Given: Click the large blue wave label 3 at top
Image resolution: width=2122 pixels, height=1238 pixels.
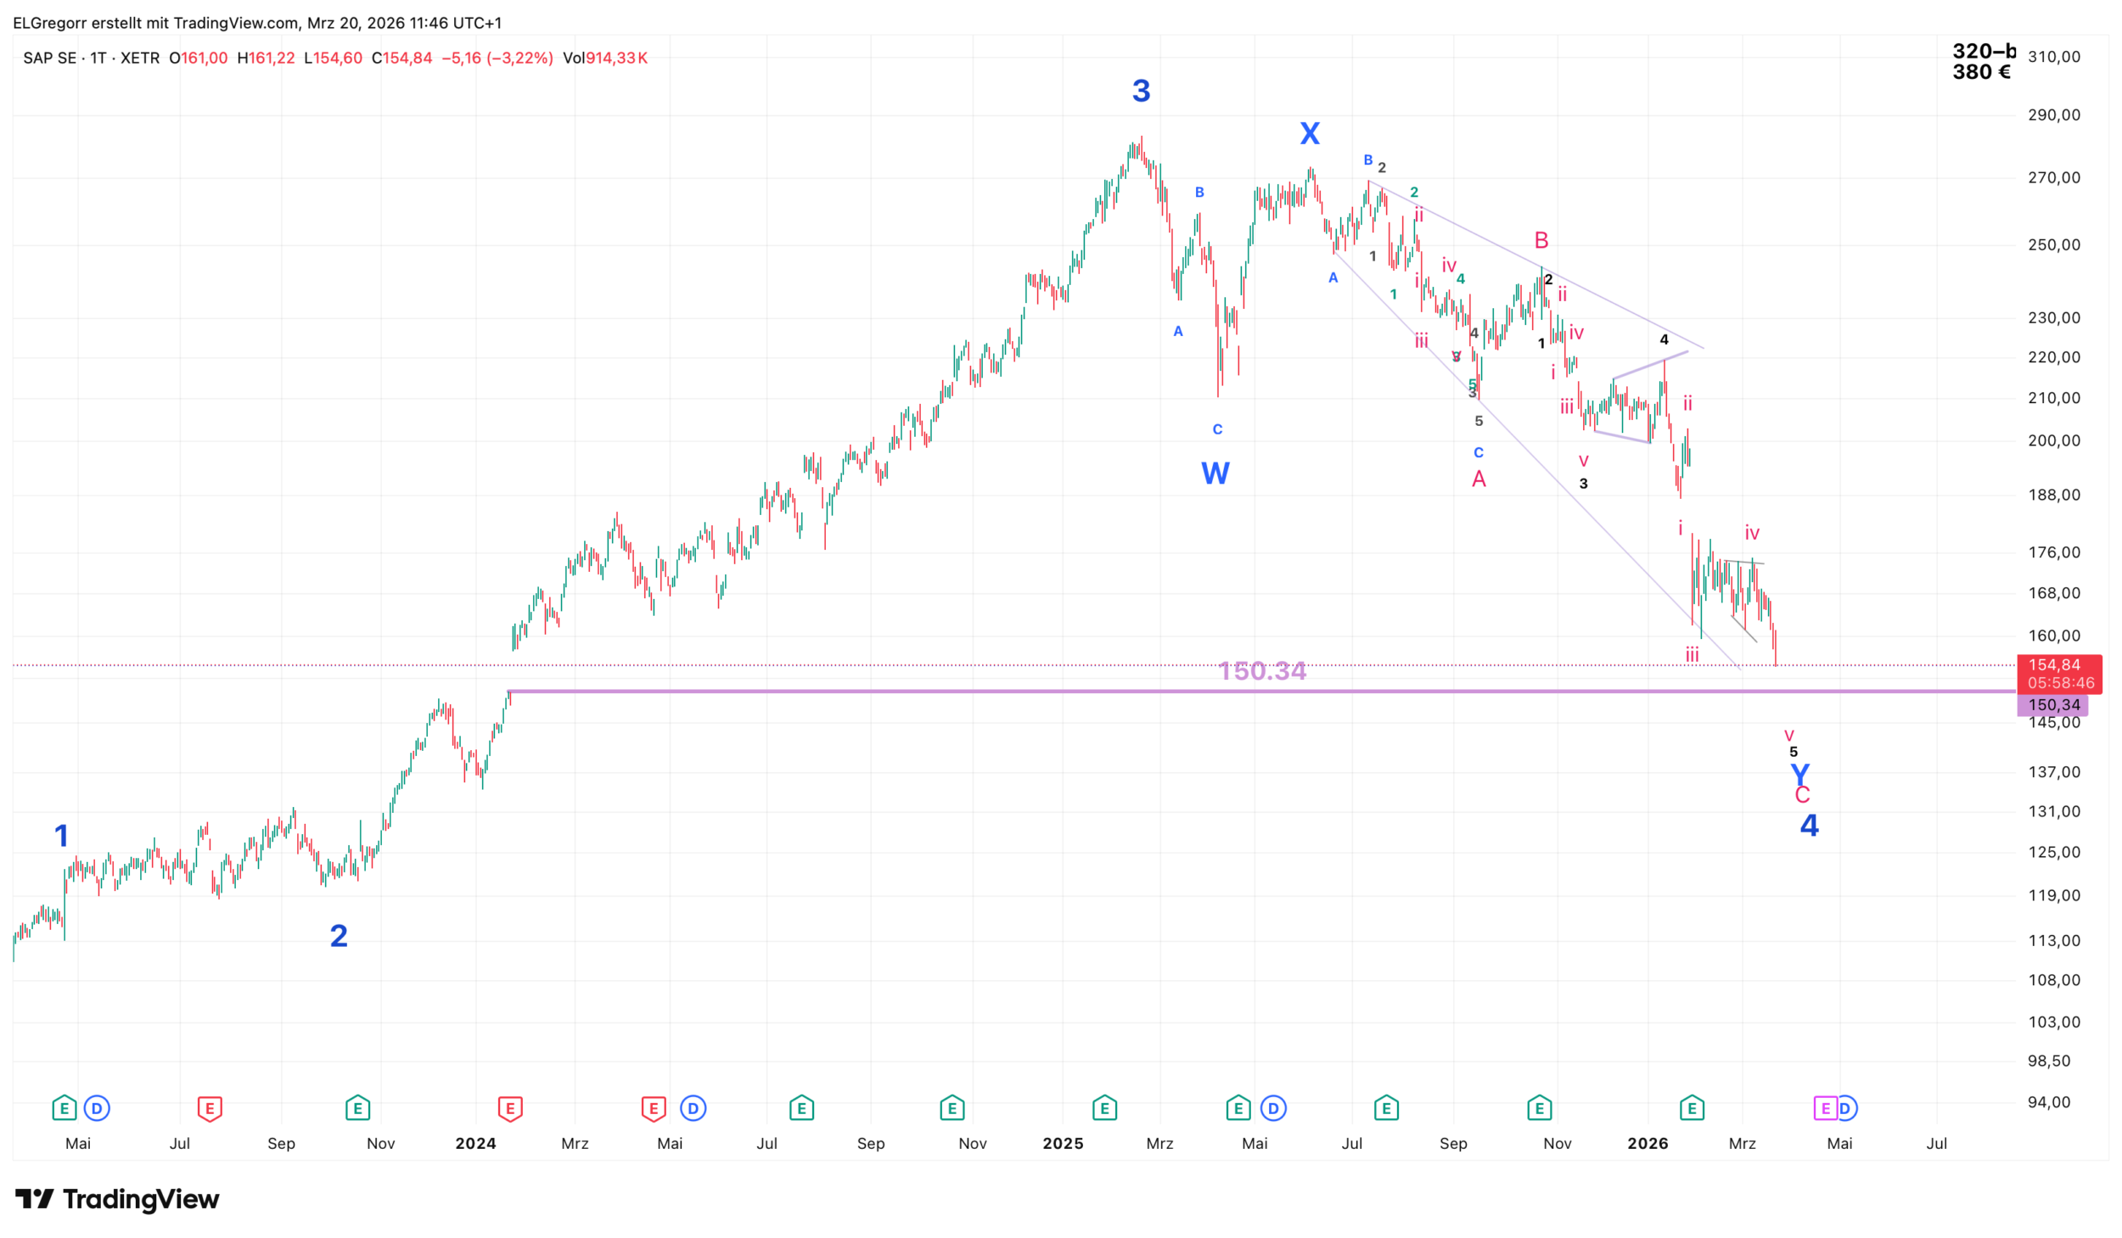Looking at the screenshot, I should coord(1141,91).
